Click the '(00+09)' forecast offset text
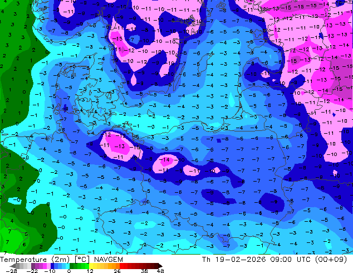353x273 pixels. (x=331, y=260)
